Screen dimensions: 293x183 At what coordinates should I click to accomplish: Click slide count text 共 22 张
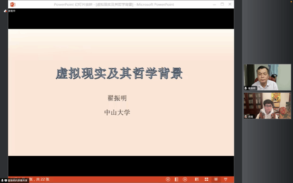coord(43,179)
